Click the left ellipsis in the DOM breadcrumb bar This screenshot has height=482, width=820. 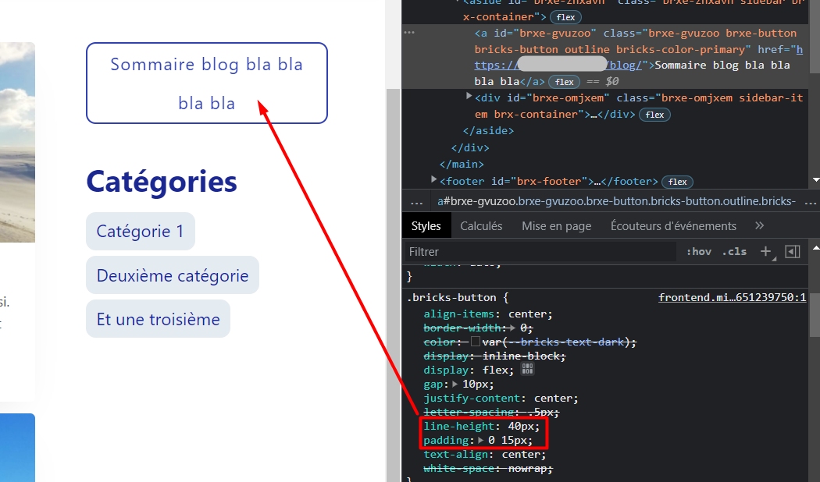[x=417, y=202]
